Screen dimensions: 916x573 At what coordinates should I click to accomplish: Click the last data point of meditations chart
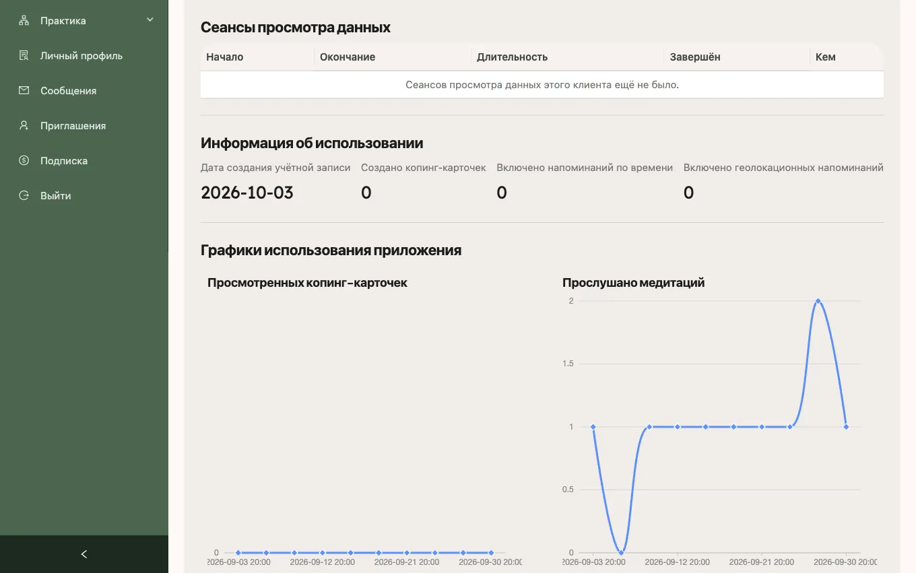point(846,427)
